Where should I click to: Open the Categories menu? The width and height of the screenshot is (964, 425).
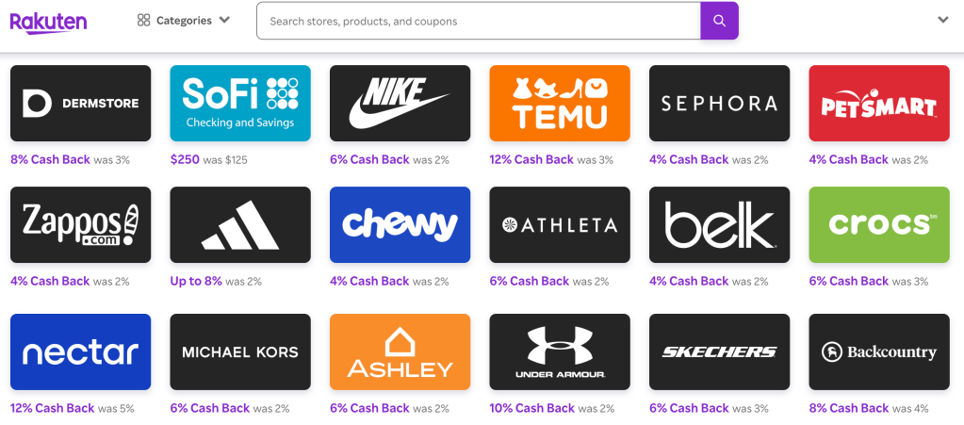click(184, 21)
